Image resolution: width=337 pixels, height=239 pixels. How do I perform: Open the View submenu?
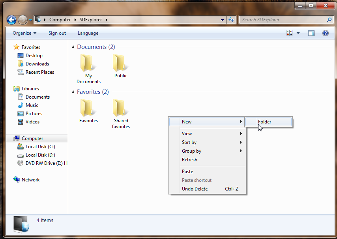[207, 134]
